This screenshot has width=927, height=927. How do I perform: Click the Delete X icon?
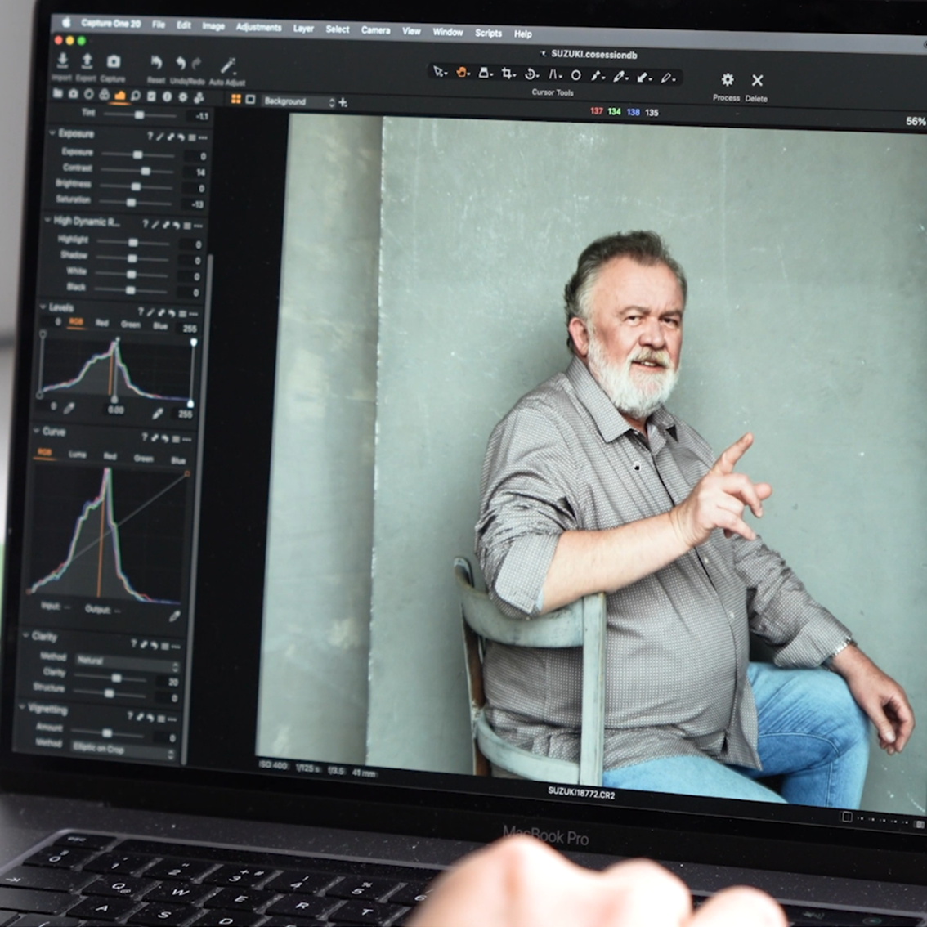pyautogui.click(x=757, y=80)
